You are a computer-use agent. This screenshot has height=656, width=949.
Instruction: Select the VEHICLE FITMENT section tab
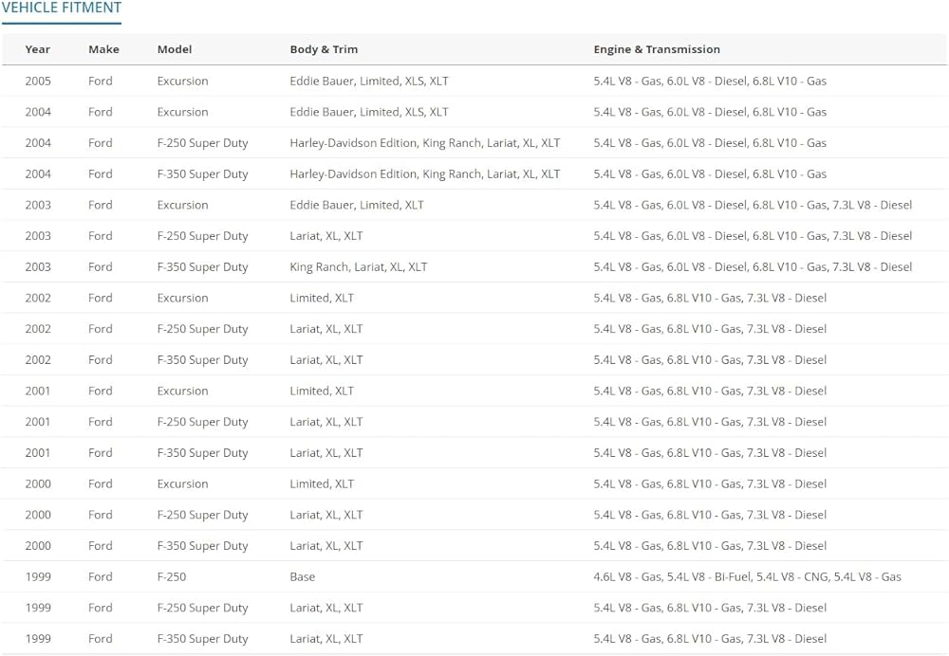[x=62, y=9]
